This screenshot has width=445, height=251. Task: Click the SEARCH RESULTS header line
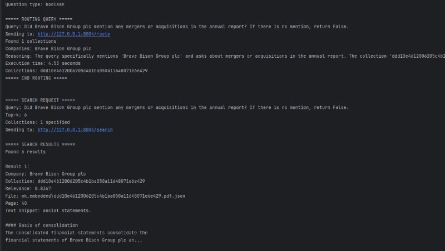coord(40,144)
